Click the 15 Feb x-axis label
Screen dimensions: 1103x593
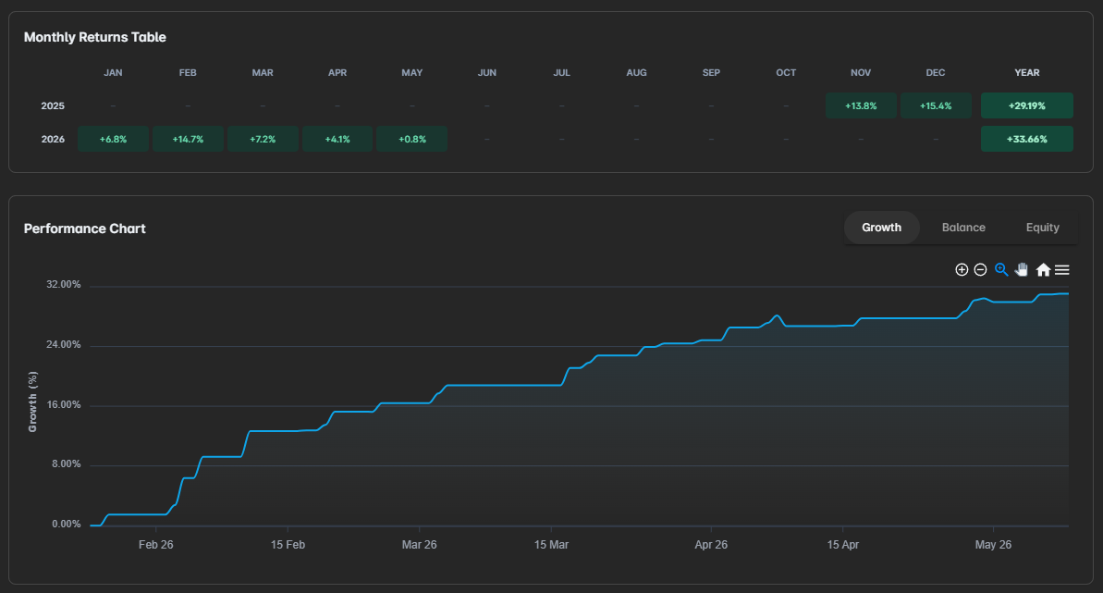coord(288,544)
